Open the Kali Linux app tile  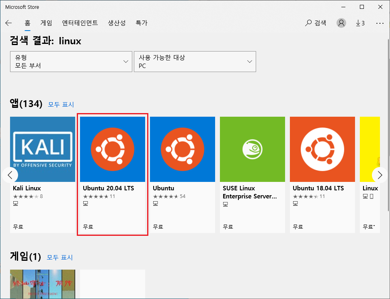pyautogui.click(x=43, y=175)
